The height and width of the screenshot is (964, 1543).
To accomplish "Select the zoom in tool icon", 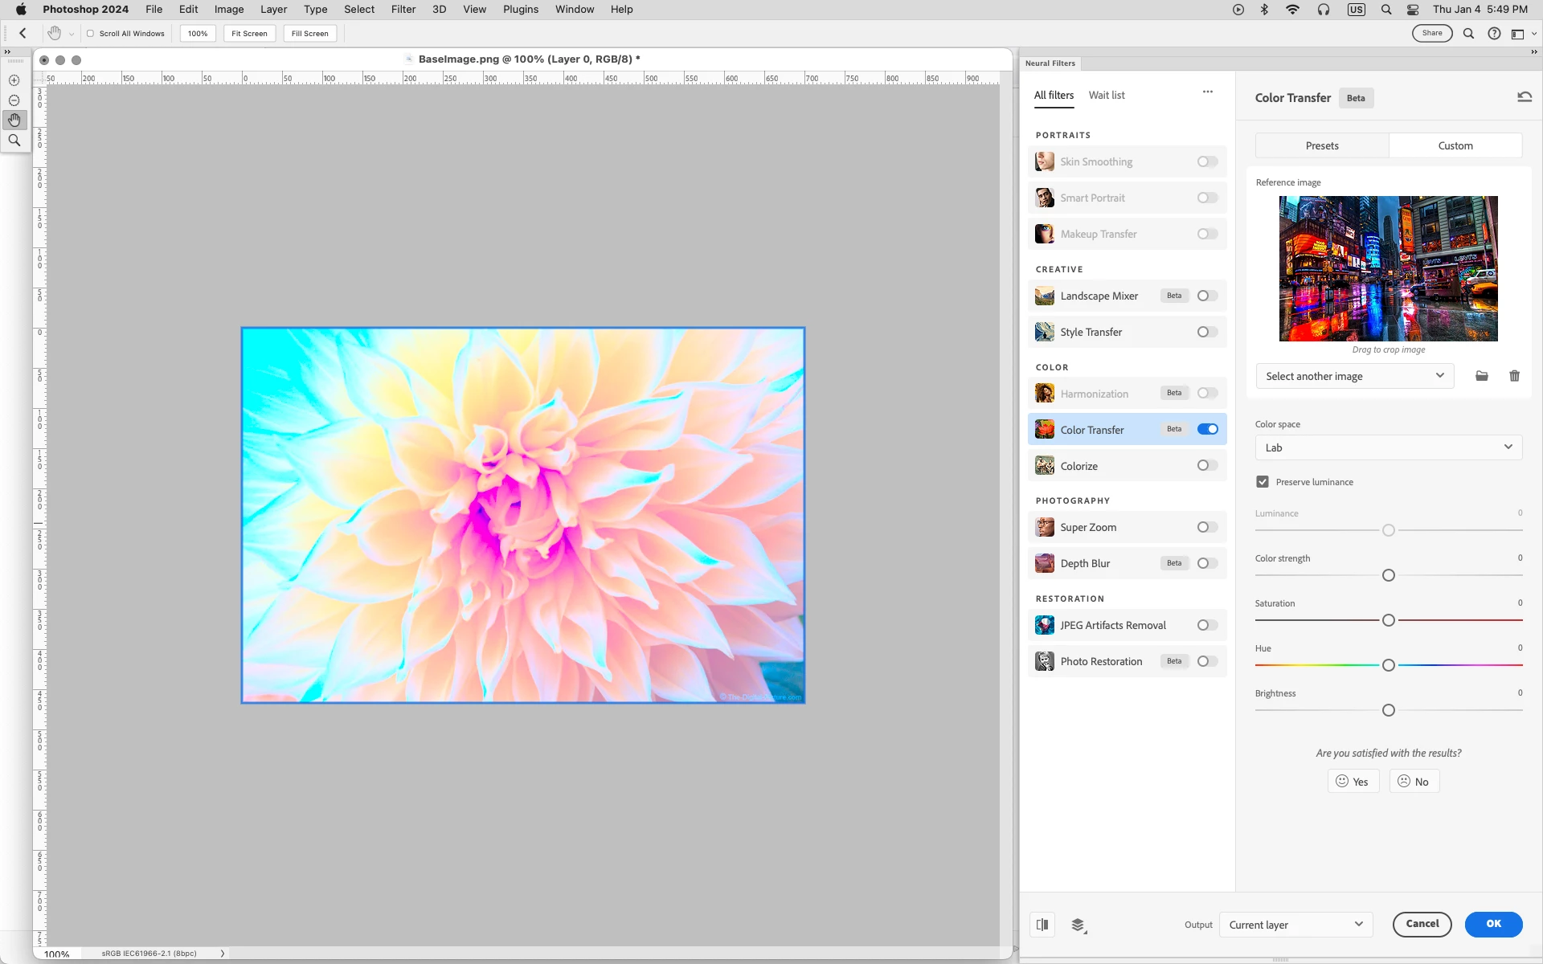I will [x=14, y=80].
